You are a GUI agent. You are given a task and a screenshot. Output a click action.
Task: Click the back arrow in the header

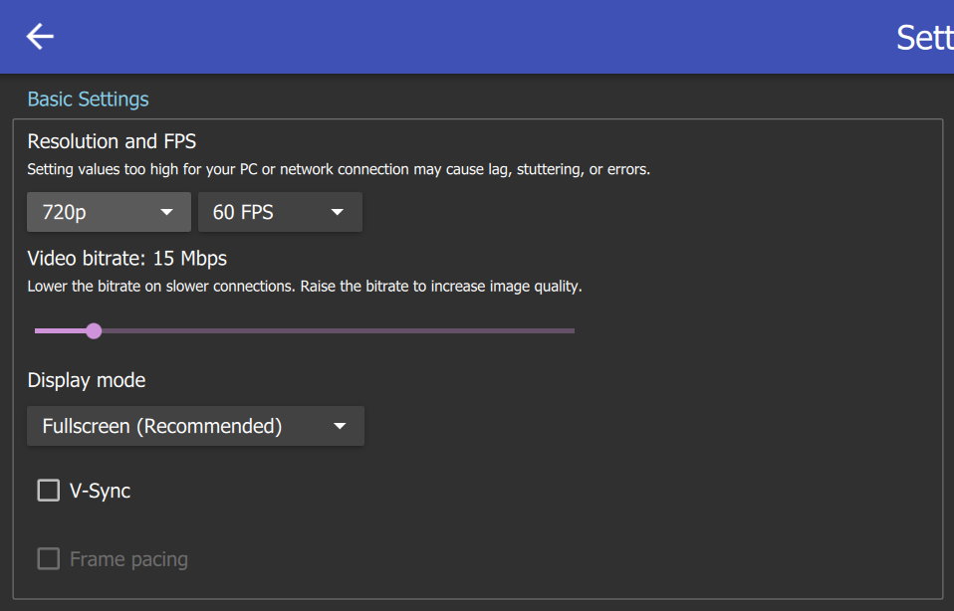click(40, 37)
